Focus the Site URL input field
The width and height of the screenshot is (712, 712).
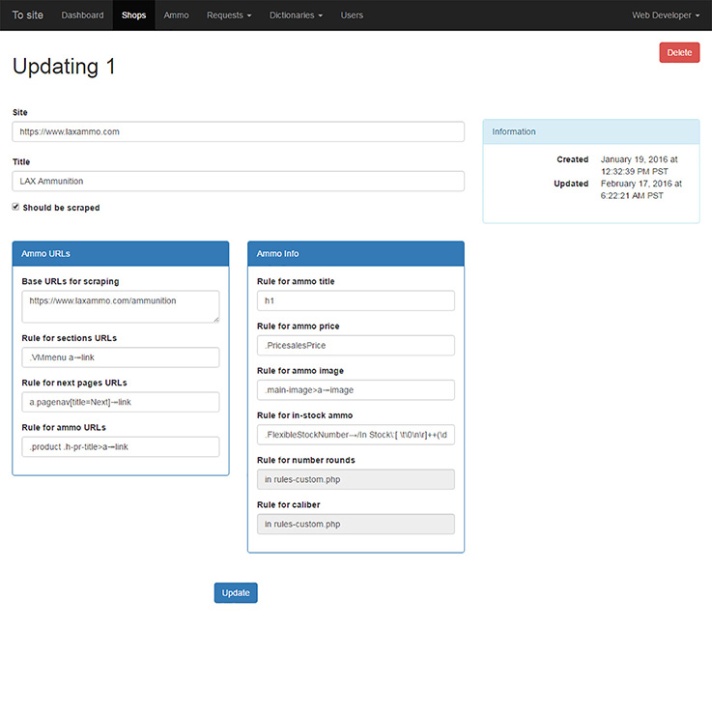tap(238, 131)
